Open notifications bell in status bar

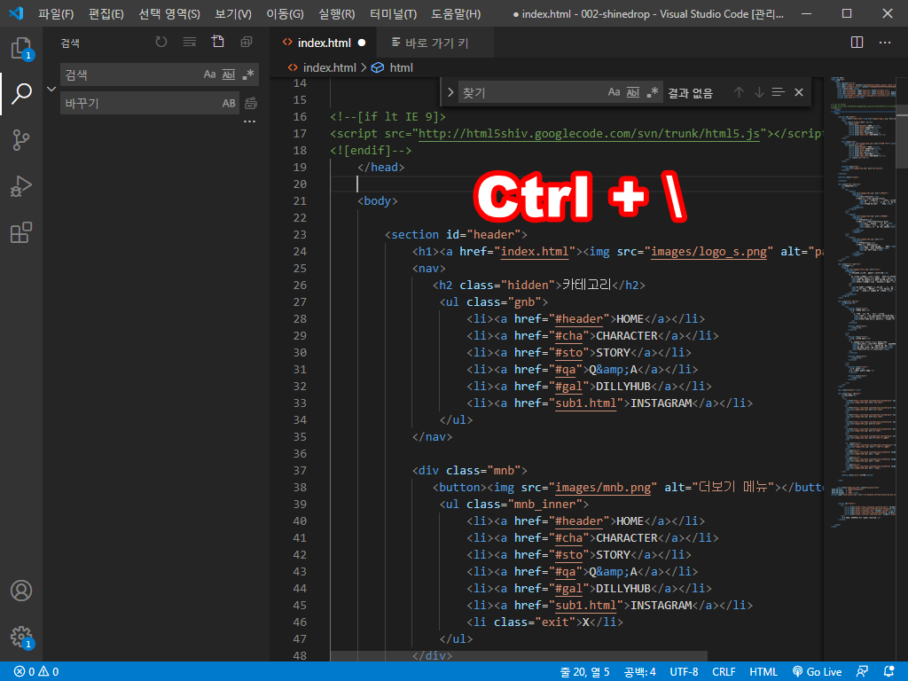(x=888, y=671)
